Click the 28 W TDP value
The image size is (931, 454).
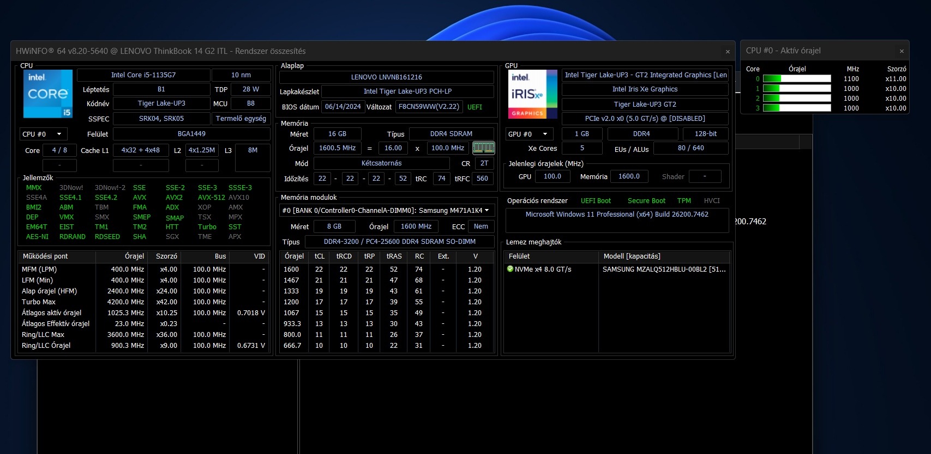point(251,89)
